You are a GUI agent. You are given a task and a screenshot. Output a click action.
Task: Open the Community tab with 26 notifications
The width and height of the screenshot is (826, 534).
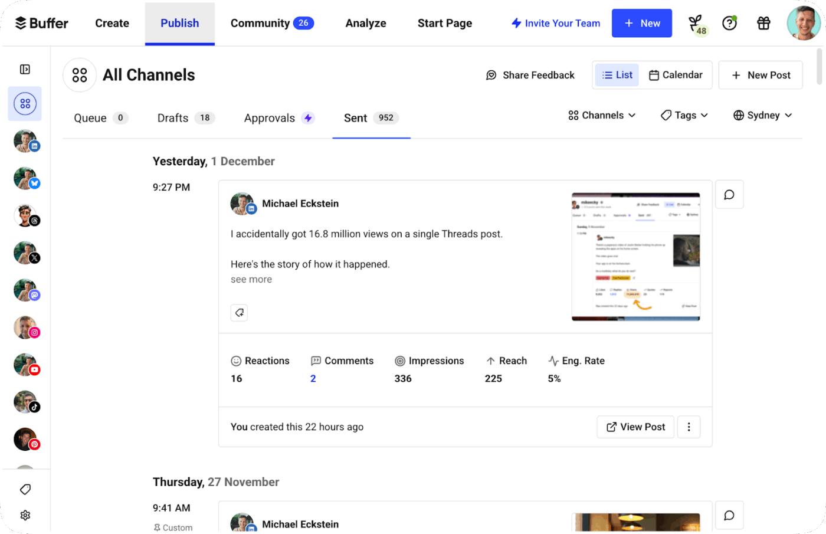[x=272, y=23]
